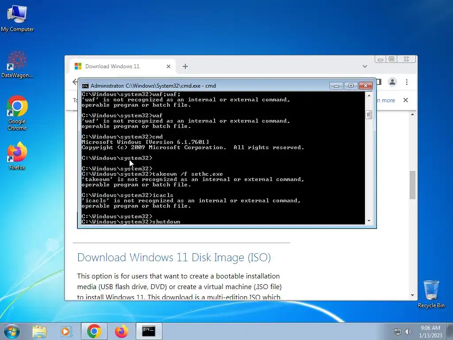Open the Chrome profile avatar

[x=392, y=82]
